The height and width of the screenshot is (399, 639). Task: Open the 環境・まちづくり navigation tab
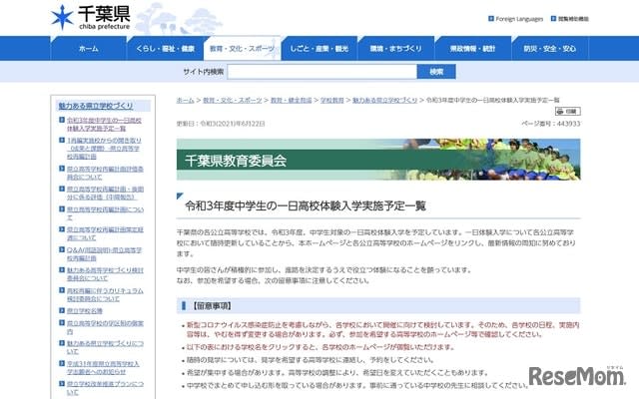coord(395,49)
